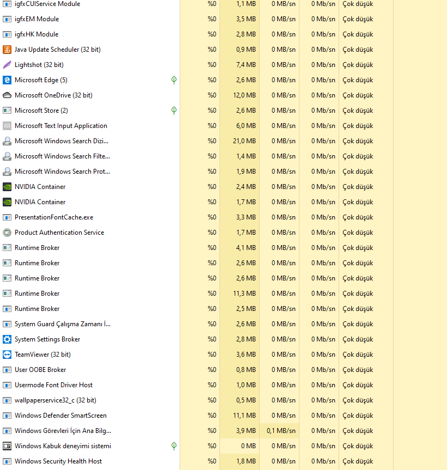This screenshot has width=447, height=470.
Task: Click the wallpaperservice32_c icon
Action: (x=7, y=400)
